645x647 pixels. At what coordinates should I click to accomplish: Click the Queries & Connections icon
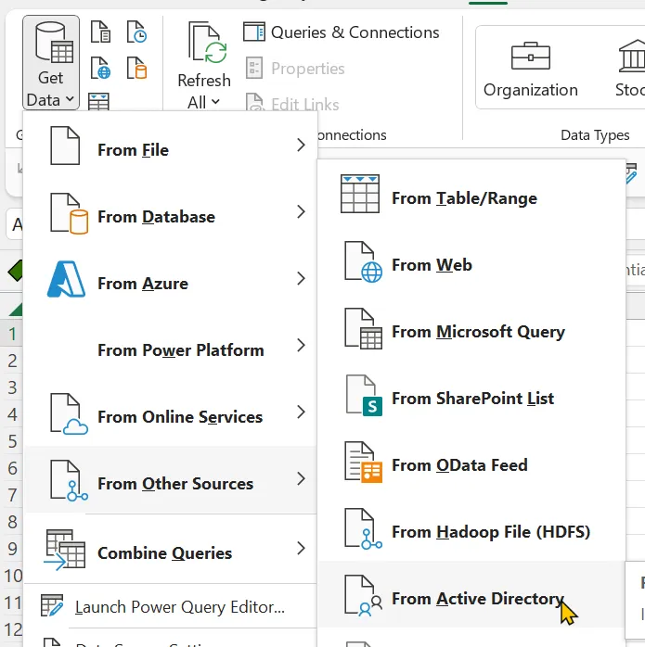pos(254,32)
